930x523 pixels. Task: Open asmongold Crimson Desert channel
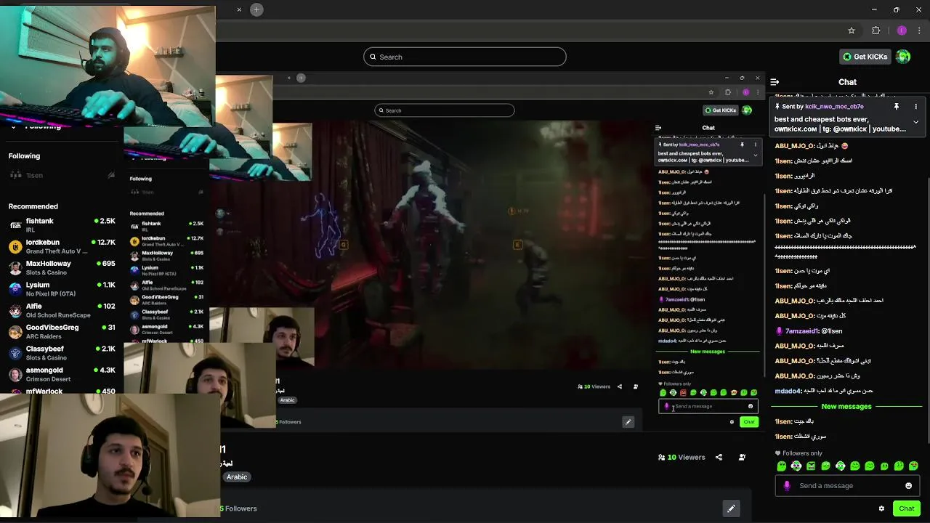(x=62, y=374)
